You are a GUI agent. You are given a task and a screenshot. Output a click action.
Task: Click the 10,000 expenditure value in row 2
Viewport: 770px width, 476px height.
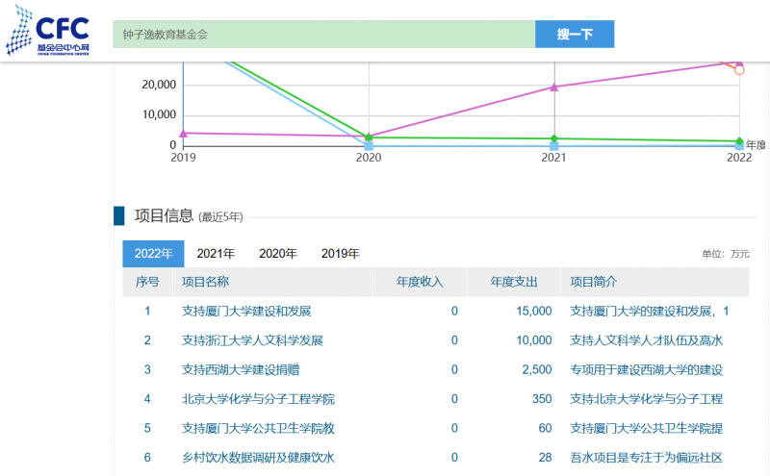(534, 340)
